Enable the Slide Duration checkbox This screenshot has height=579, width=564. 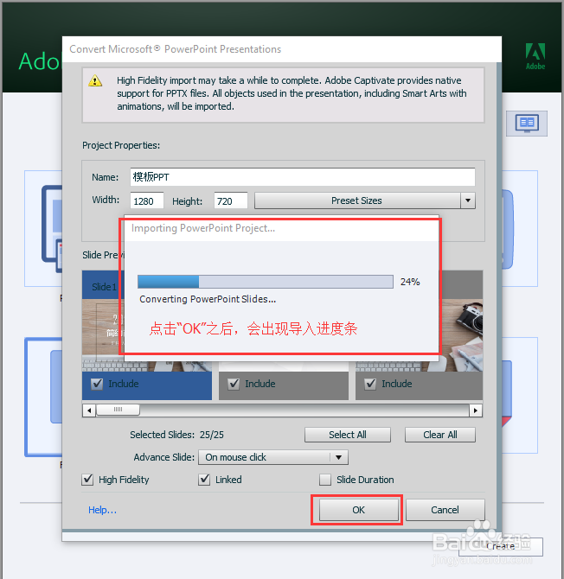(x=325, y=480)
